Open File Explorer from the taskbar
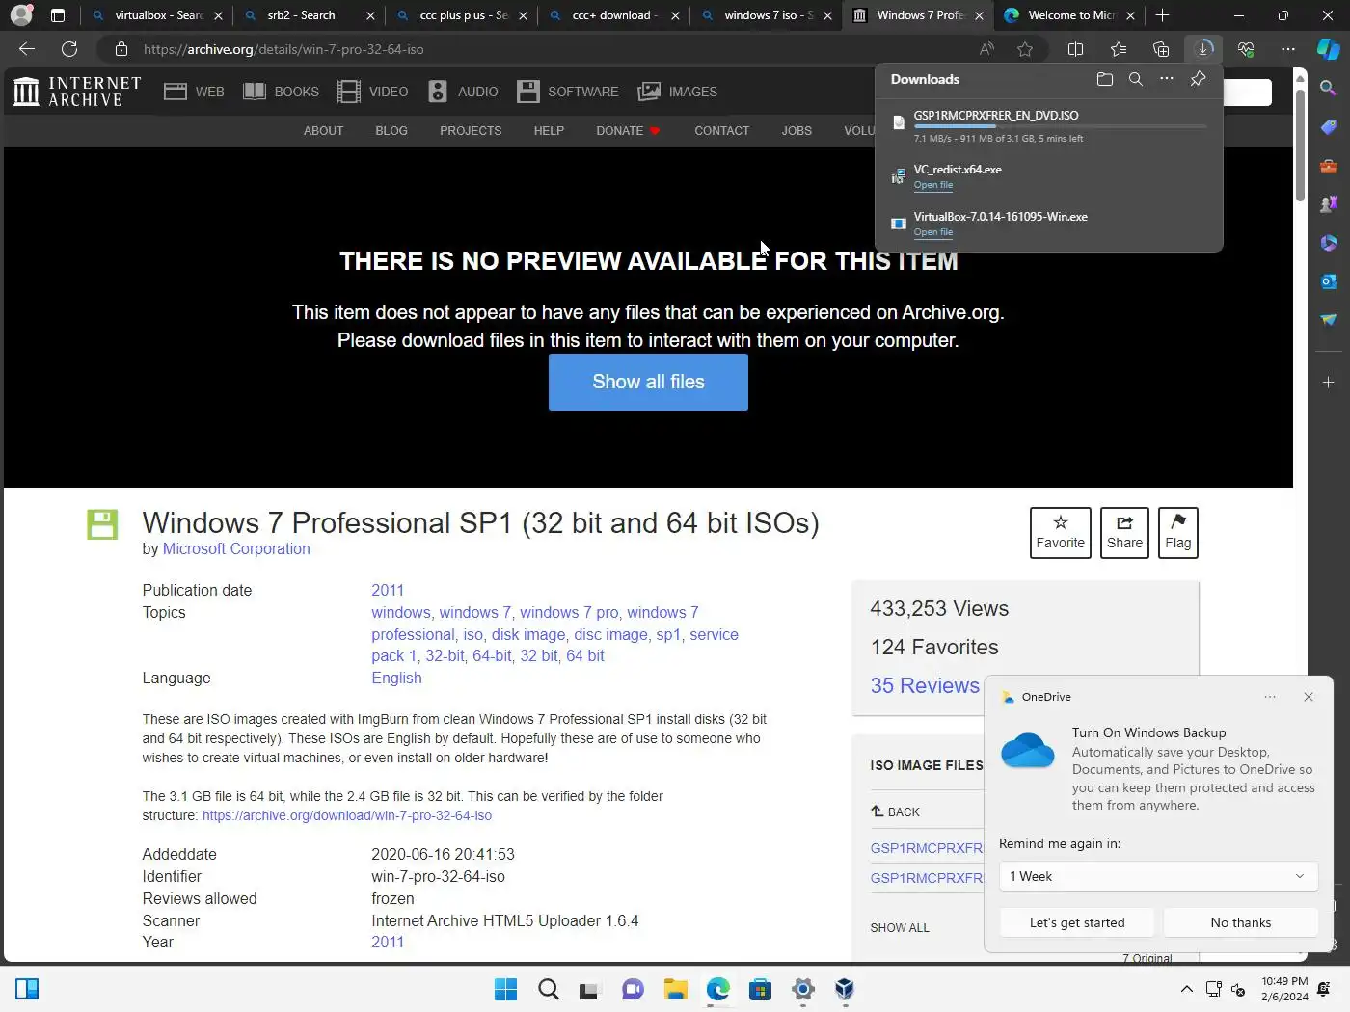 (675, 989)
